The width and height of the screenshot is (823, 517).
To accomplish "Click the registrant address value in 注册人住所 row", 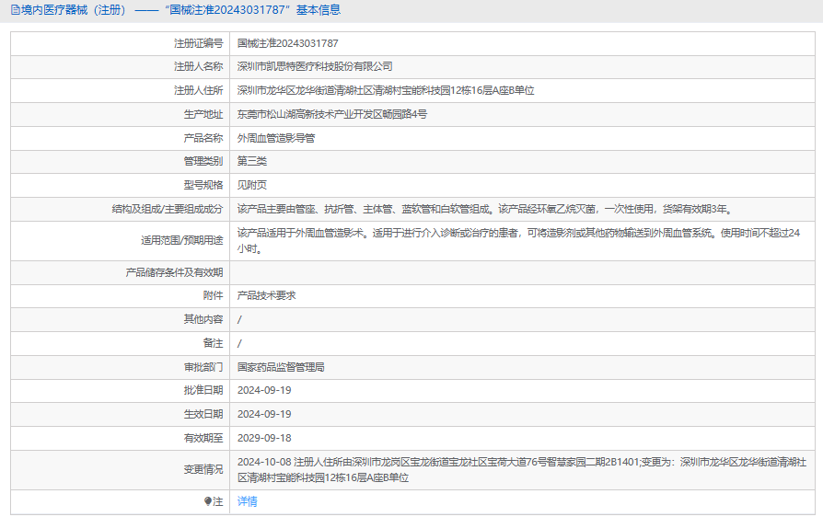I will pos(385,90).
